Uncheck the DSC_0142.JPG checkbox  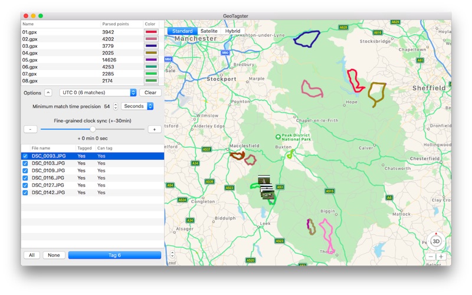25,193
